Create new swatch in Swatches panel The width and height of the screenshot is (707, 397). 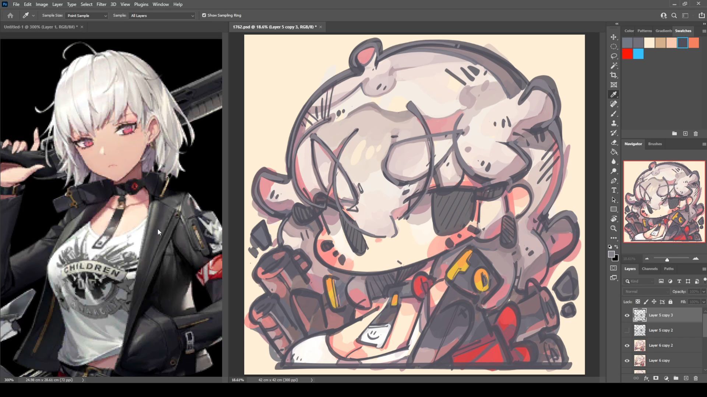tap(685, 134)
